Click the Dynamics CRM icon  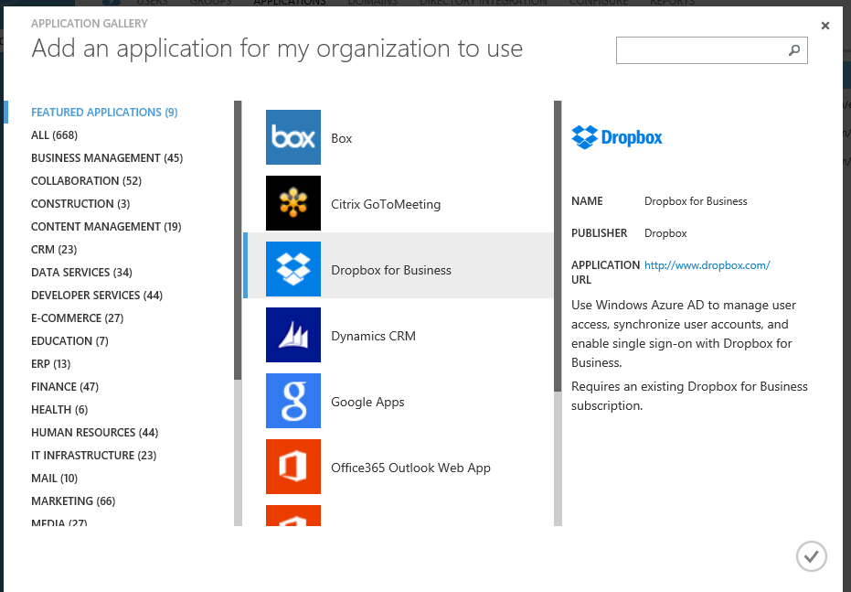293,335
